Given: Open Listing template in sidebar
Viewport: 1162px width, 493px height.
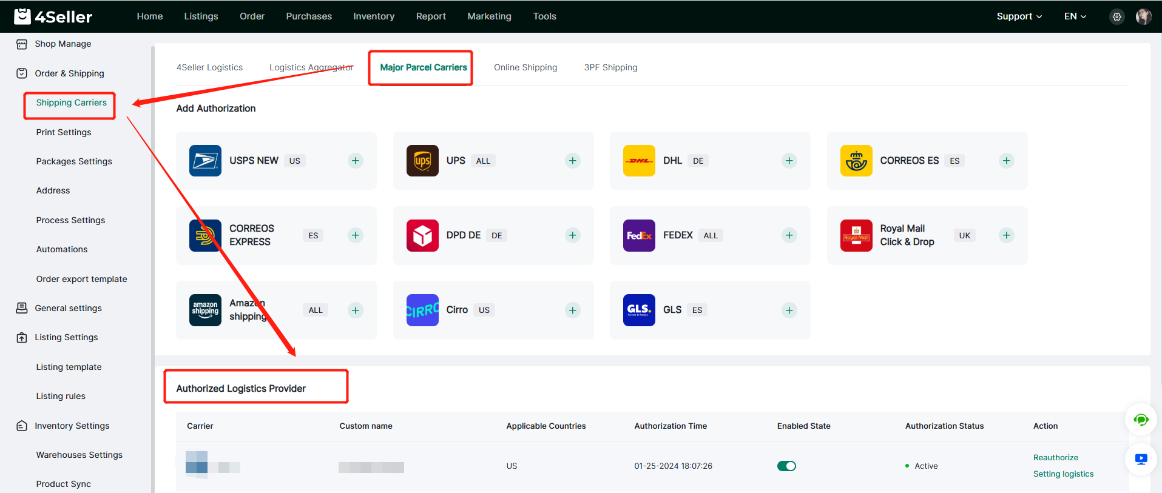Looking at the screenshot, I should coord(69,367).
